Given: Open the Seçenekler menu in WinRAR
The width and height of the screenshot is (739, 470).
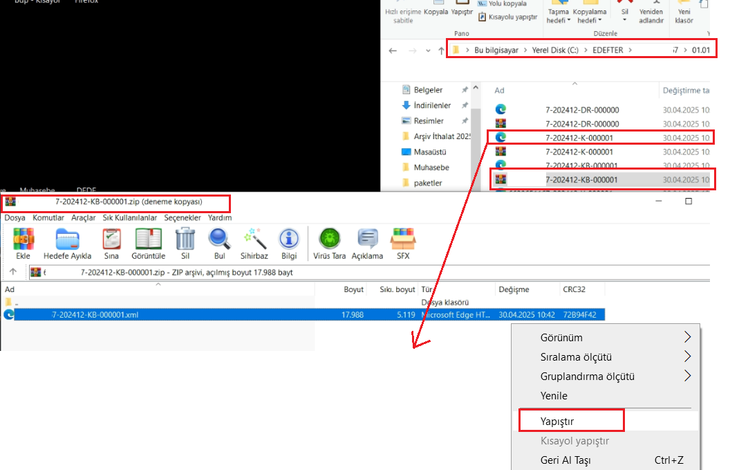Looking at the screenshot, I should pos(183,217).
